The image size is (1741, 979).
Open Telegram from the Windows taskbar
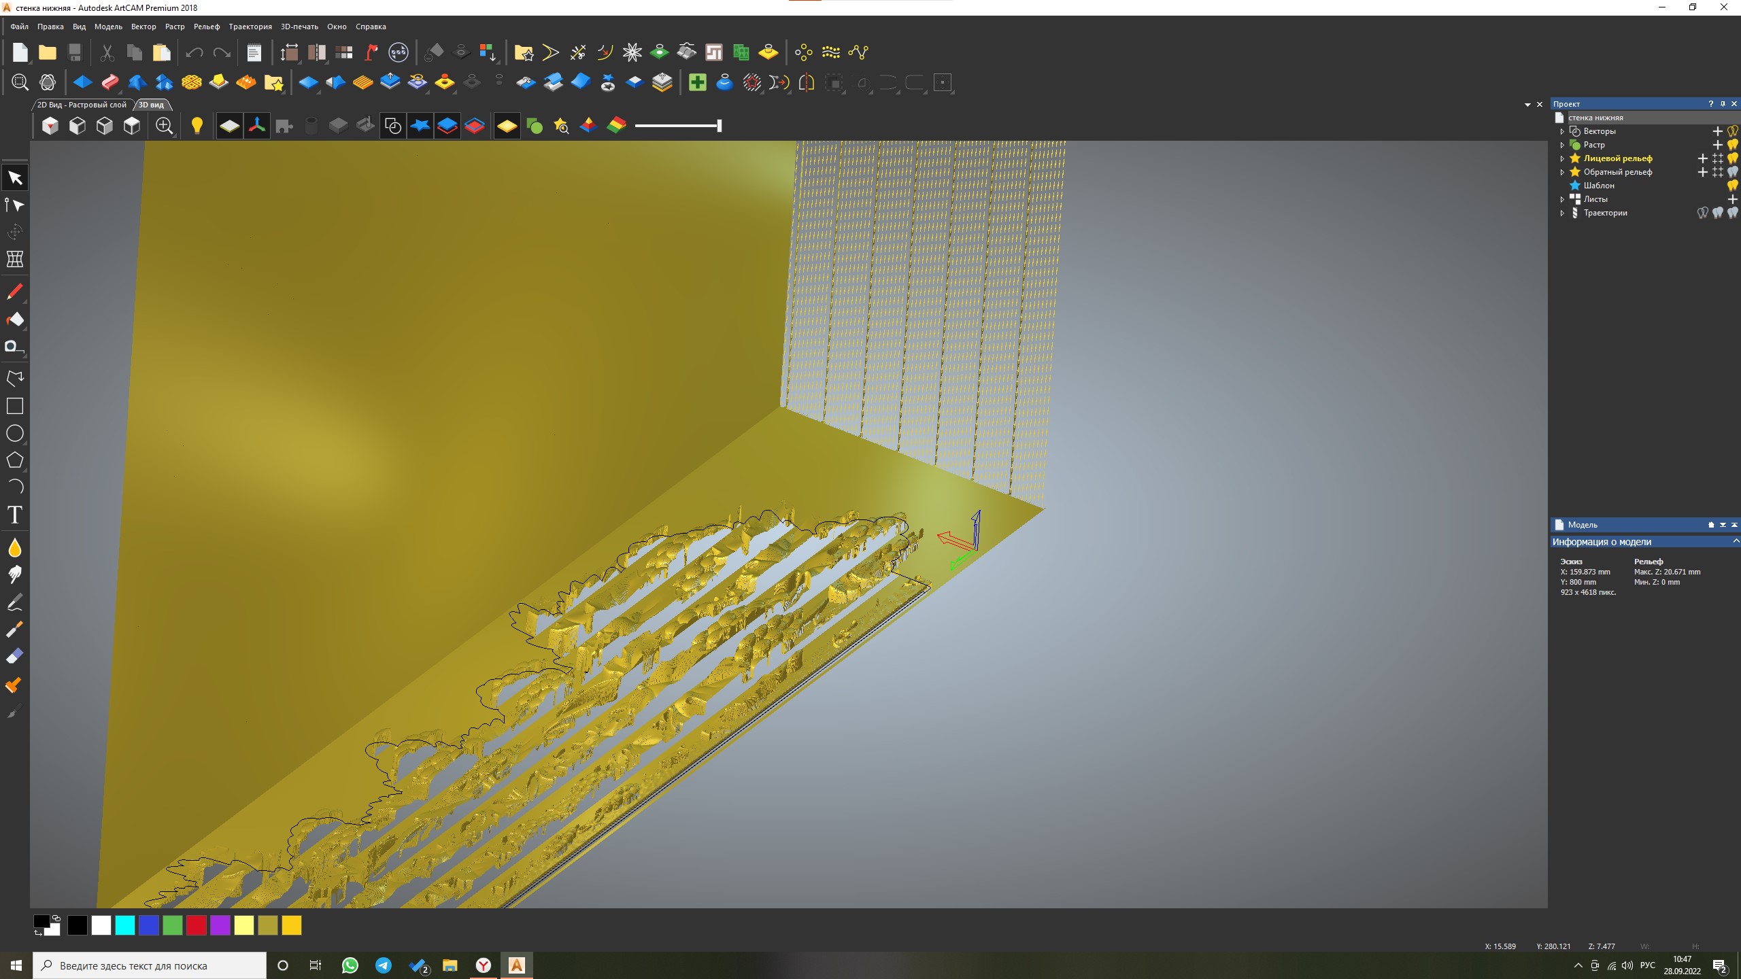[384, 965]
